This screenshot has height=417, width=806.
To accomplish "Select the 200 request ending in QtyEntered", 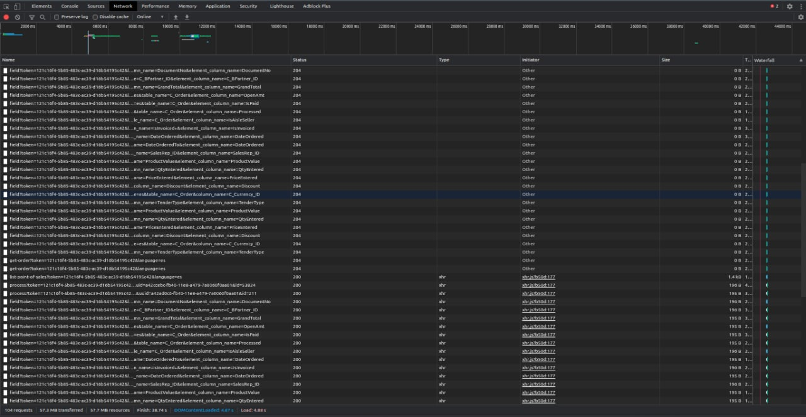I will (137, 401).
